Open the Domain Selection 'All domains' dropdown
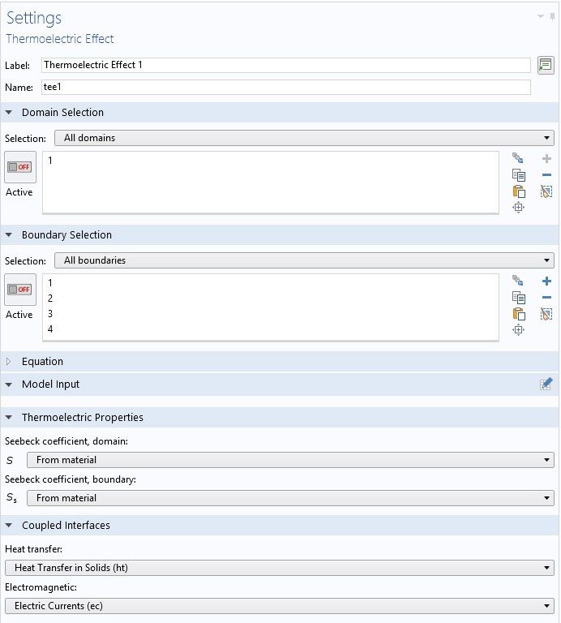Viewport: 561px width, 623px height. (x=304, y=138)
